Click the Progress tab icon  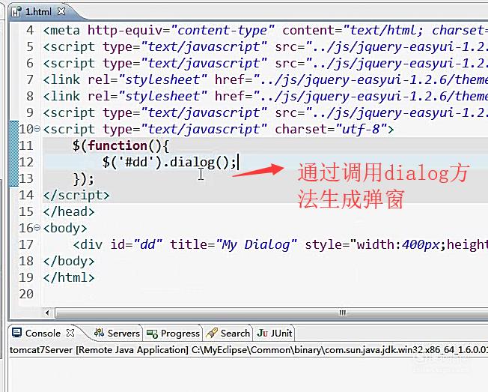152,334
